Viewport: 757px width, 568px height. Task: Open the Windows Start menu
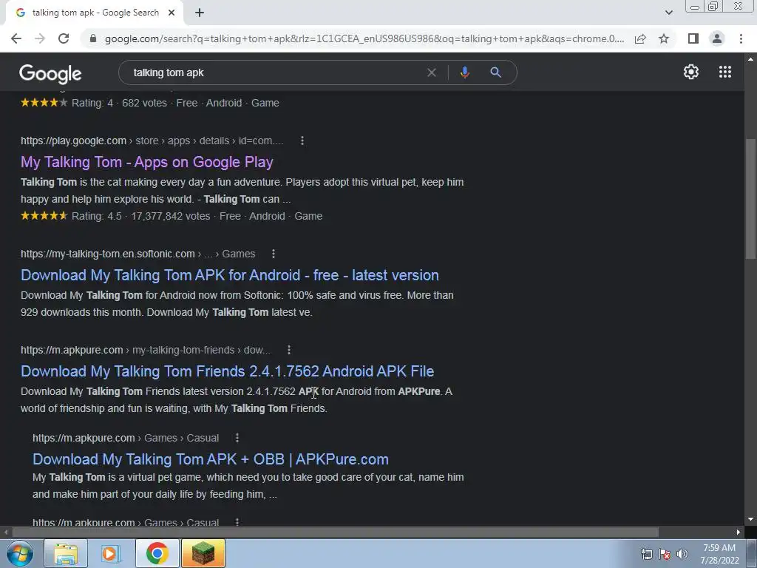20,553
